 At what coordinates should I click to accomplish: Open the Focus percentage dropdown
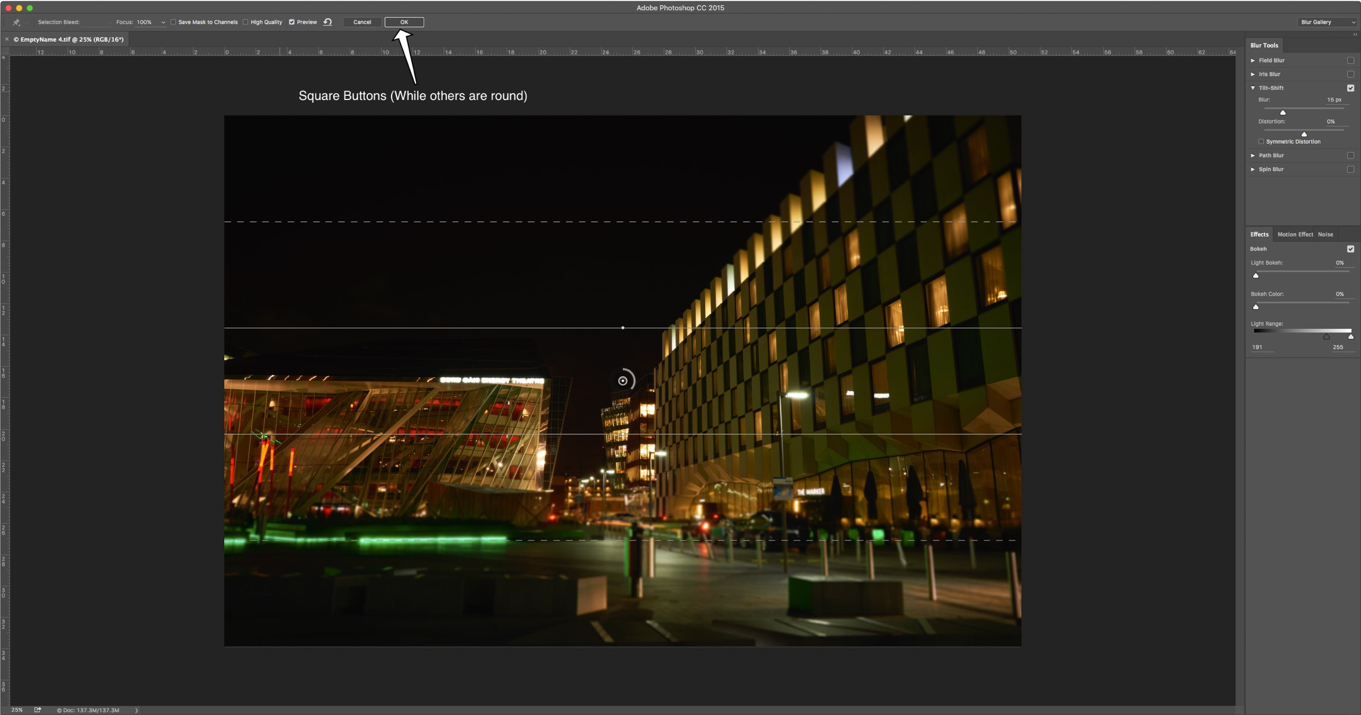coord(163,22)
